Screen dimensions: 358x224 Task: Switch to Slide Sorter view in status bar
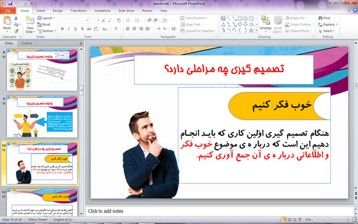point(289,220)
